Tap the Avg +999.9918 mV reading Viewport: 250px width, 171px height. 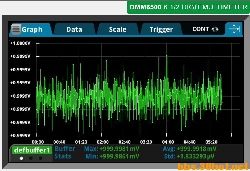click(x=190, y=149)
